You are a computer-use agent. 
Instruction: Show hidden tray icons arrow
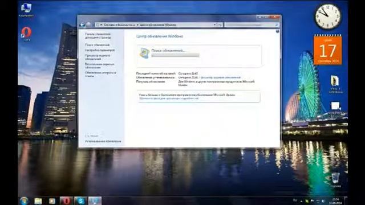[302, 201]
